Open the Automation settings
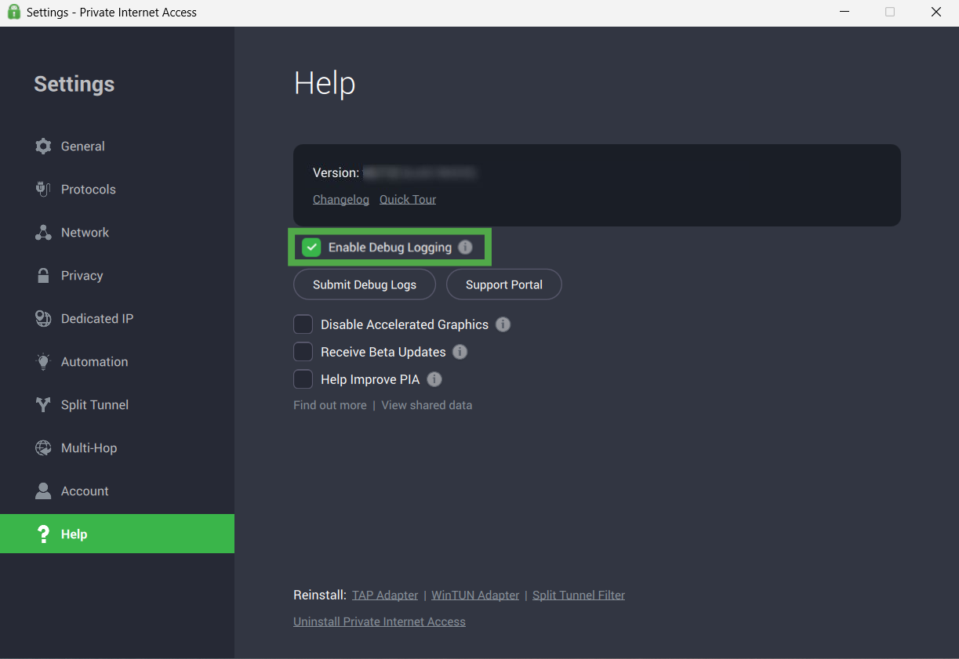 117,362
